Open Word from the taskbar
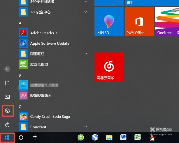Image resolution: width=179 pixels, height=143 pixels. pos(123,137)
